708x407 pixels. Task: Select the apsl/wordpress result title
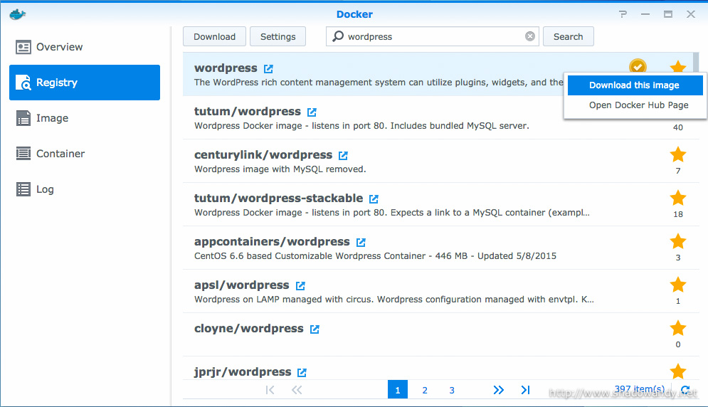click(241, 285)
